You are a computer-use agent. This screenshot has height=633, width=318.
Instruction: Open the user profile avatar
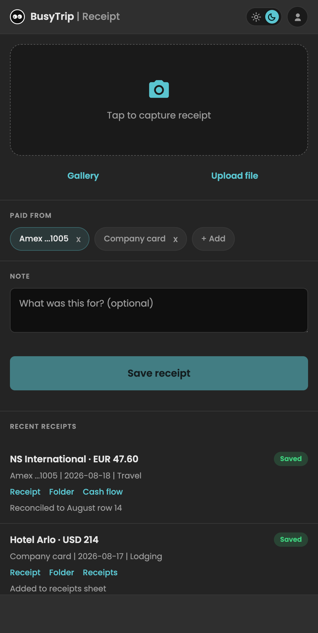(298, 17)
